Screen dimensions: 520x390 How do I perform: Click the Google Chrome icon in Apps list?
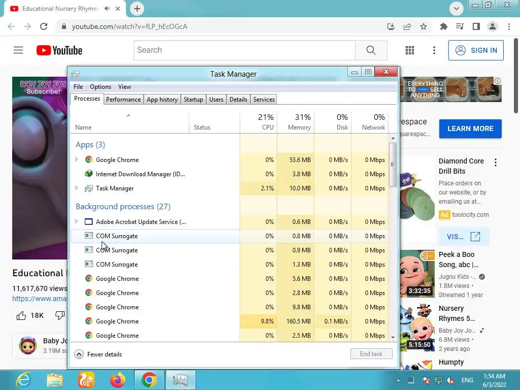88,159
